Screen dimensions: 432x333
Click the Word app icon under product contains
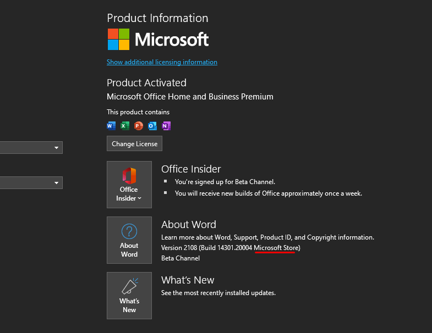point(111,126)
